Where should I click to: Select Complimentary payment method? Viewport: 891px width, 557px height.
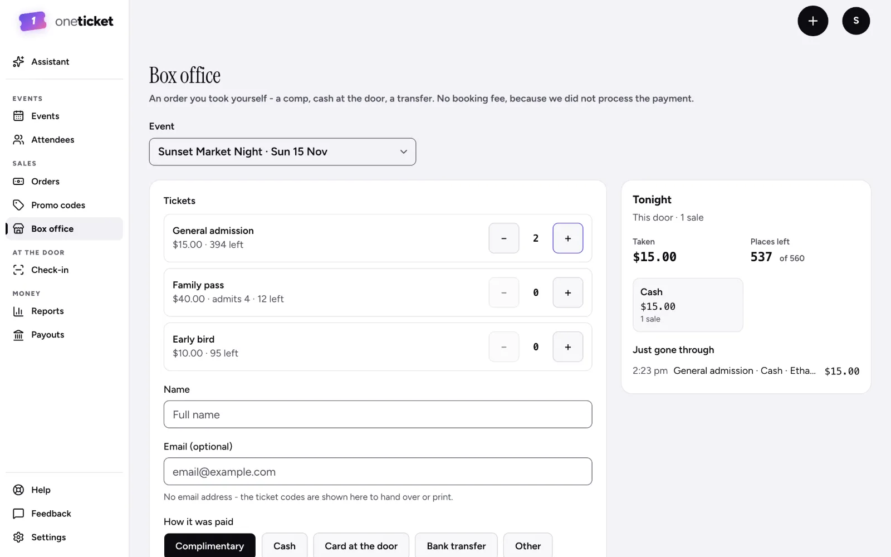click(x=210, y=546)
